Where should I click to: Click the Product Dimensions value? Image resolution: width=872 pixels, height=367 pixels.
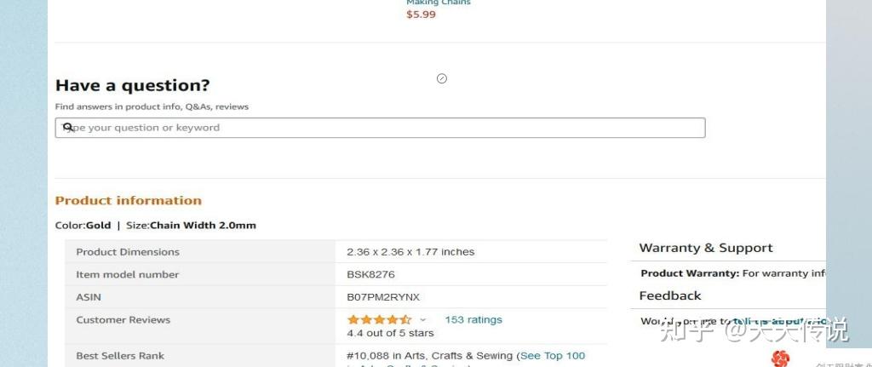410,252
